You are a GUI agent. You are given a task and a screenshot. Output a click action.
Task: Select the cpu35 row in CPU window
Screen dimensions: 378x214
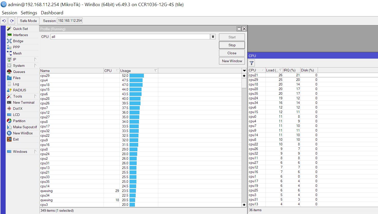[313, 93]
